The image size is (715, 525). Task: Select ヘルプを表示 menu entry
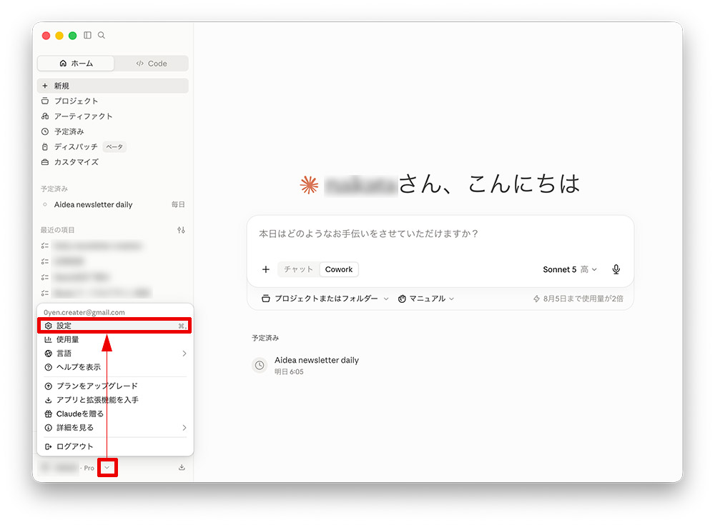click(114, 367)
